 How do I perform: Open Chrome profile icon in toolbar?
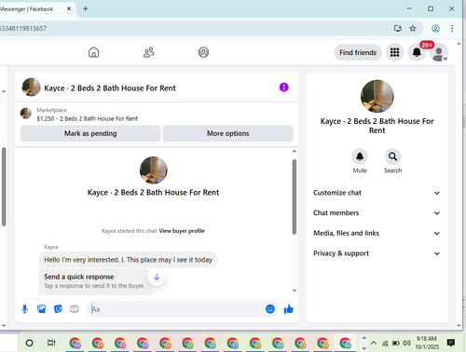435,29
